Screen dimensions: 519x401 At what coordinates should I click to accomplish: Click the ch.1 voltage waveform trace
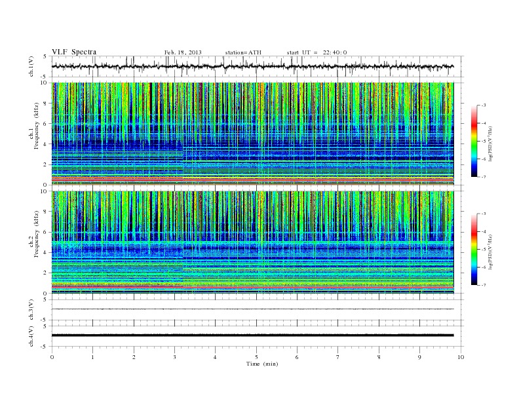252,66
